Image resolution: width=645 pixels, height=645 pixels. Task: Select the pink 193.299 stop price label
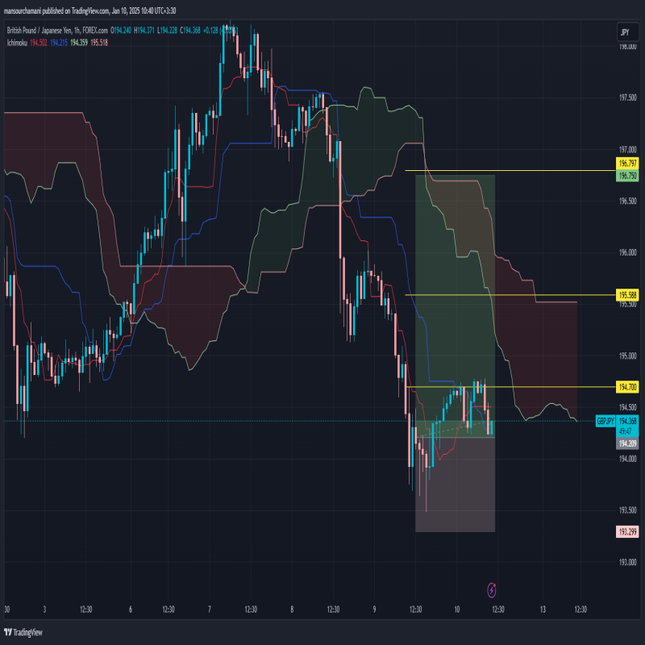tap(627, 532)
